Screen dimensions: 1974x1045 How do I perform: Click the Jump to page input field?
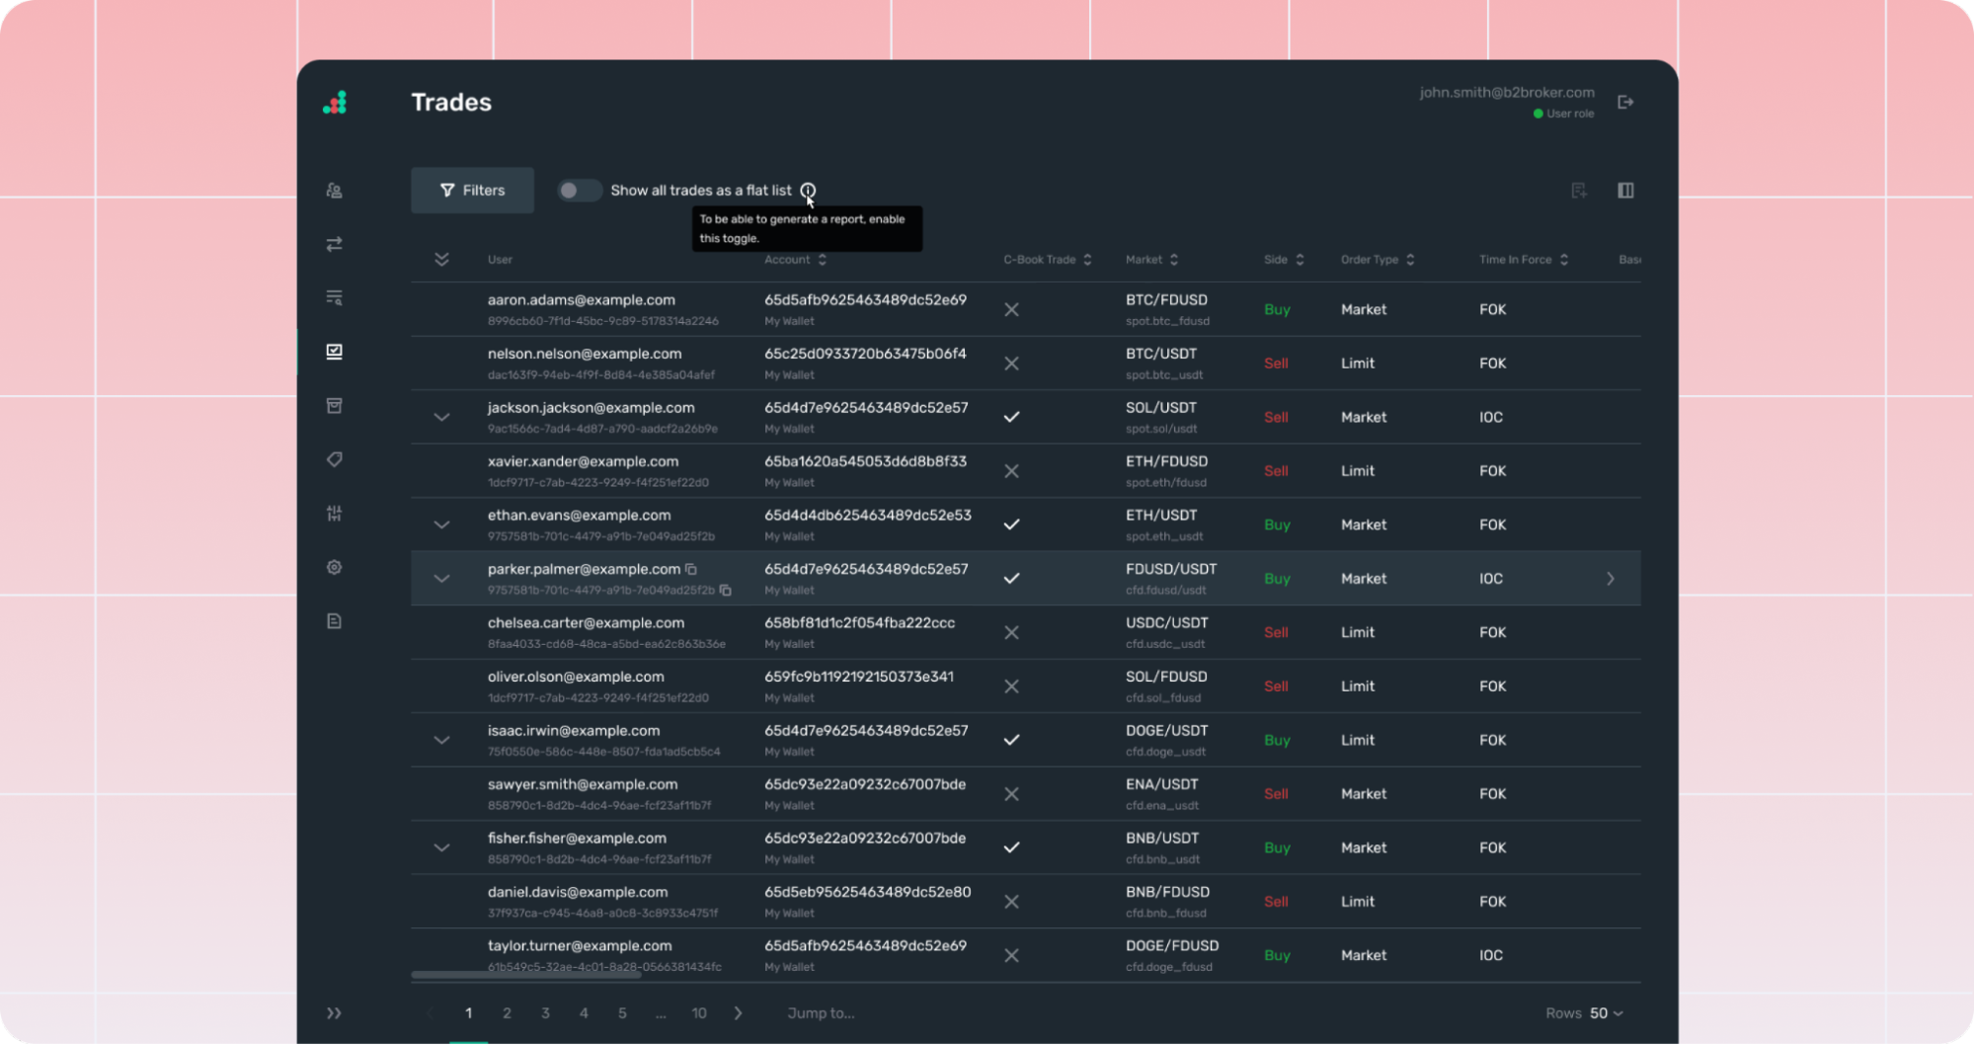coord(820,1012)
